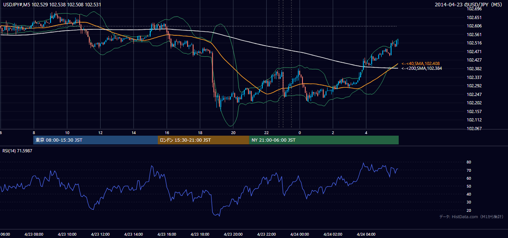Click the 4/23 08:00 time axis label
508x238 pixels.
(x=33, y=234)
